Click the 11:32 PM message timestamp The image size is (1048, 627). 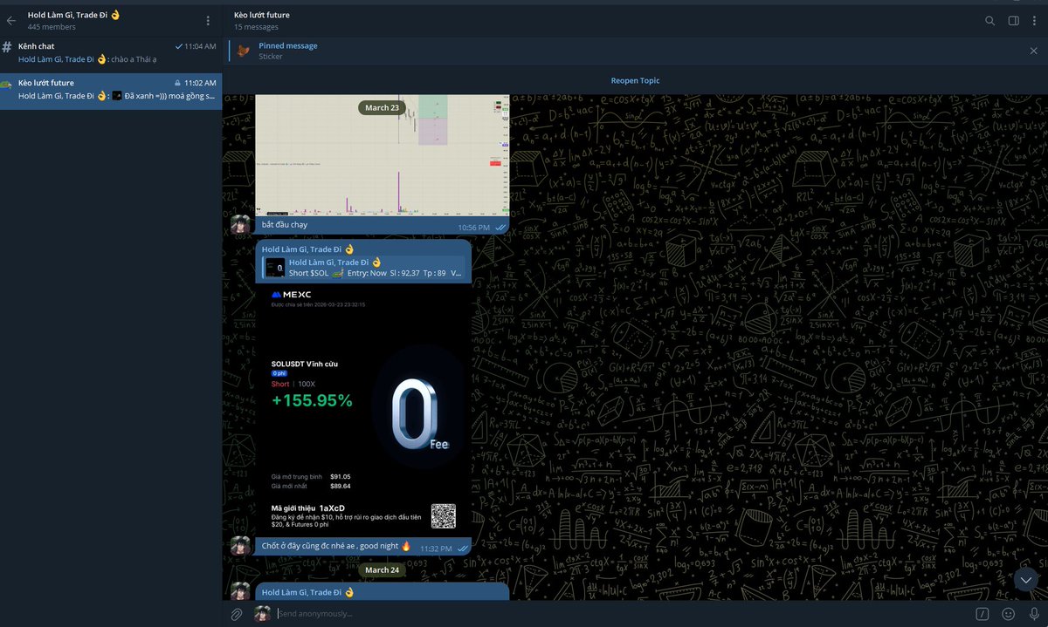[x=436, y=549]
